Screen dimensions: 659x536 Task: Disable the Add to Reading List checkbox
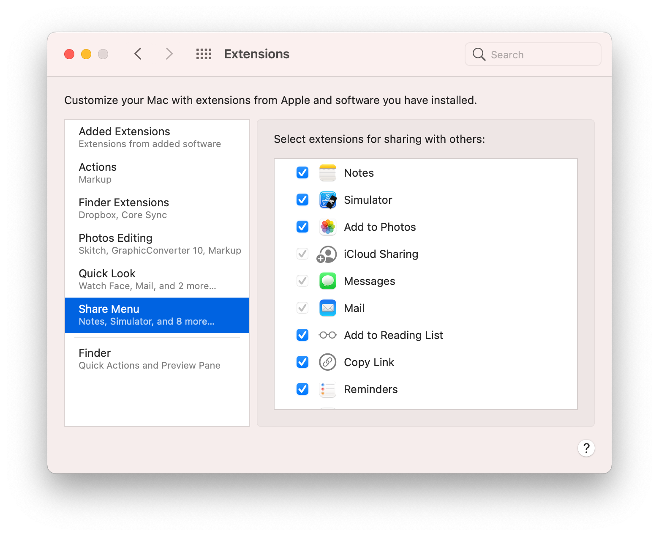(302, 335)
